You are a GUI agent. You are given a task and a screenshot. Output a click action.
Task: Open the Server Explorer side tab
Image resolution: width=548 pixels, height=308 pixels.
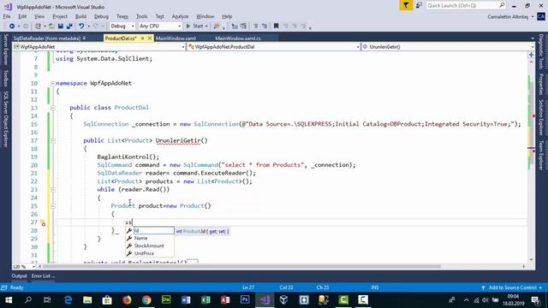pyautogui.click(x=5, y=50)
